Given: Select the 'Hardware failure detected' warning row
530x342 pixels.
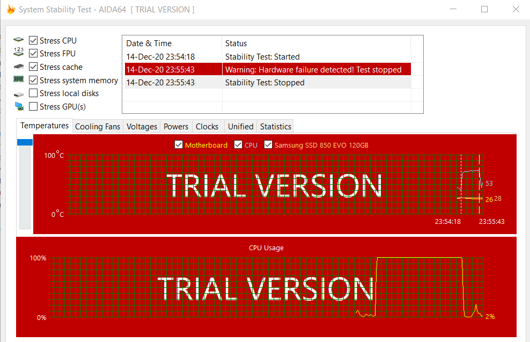Looking at the screenshot, I should [x=268, y=69].
